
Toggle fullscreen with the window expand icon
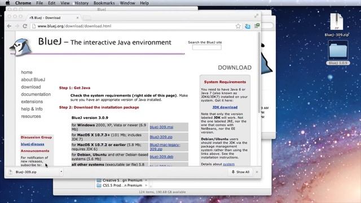tap(256, 16)
